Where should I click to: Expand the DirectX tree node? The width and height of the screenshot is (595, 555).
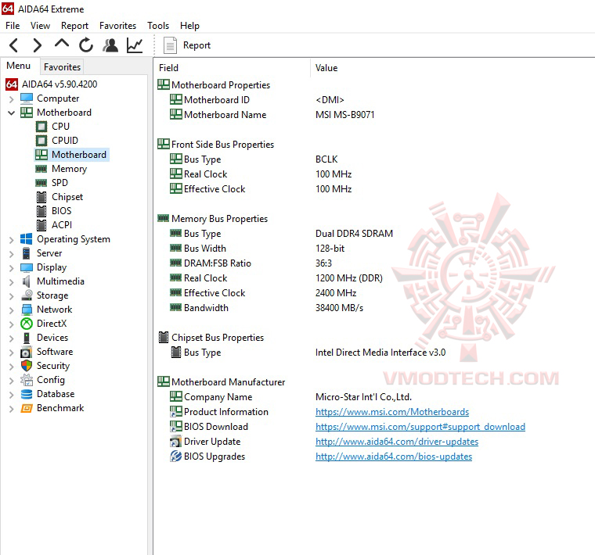coord(11,324)
